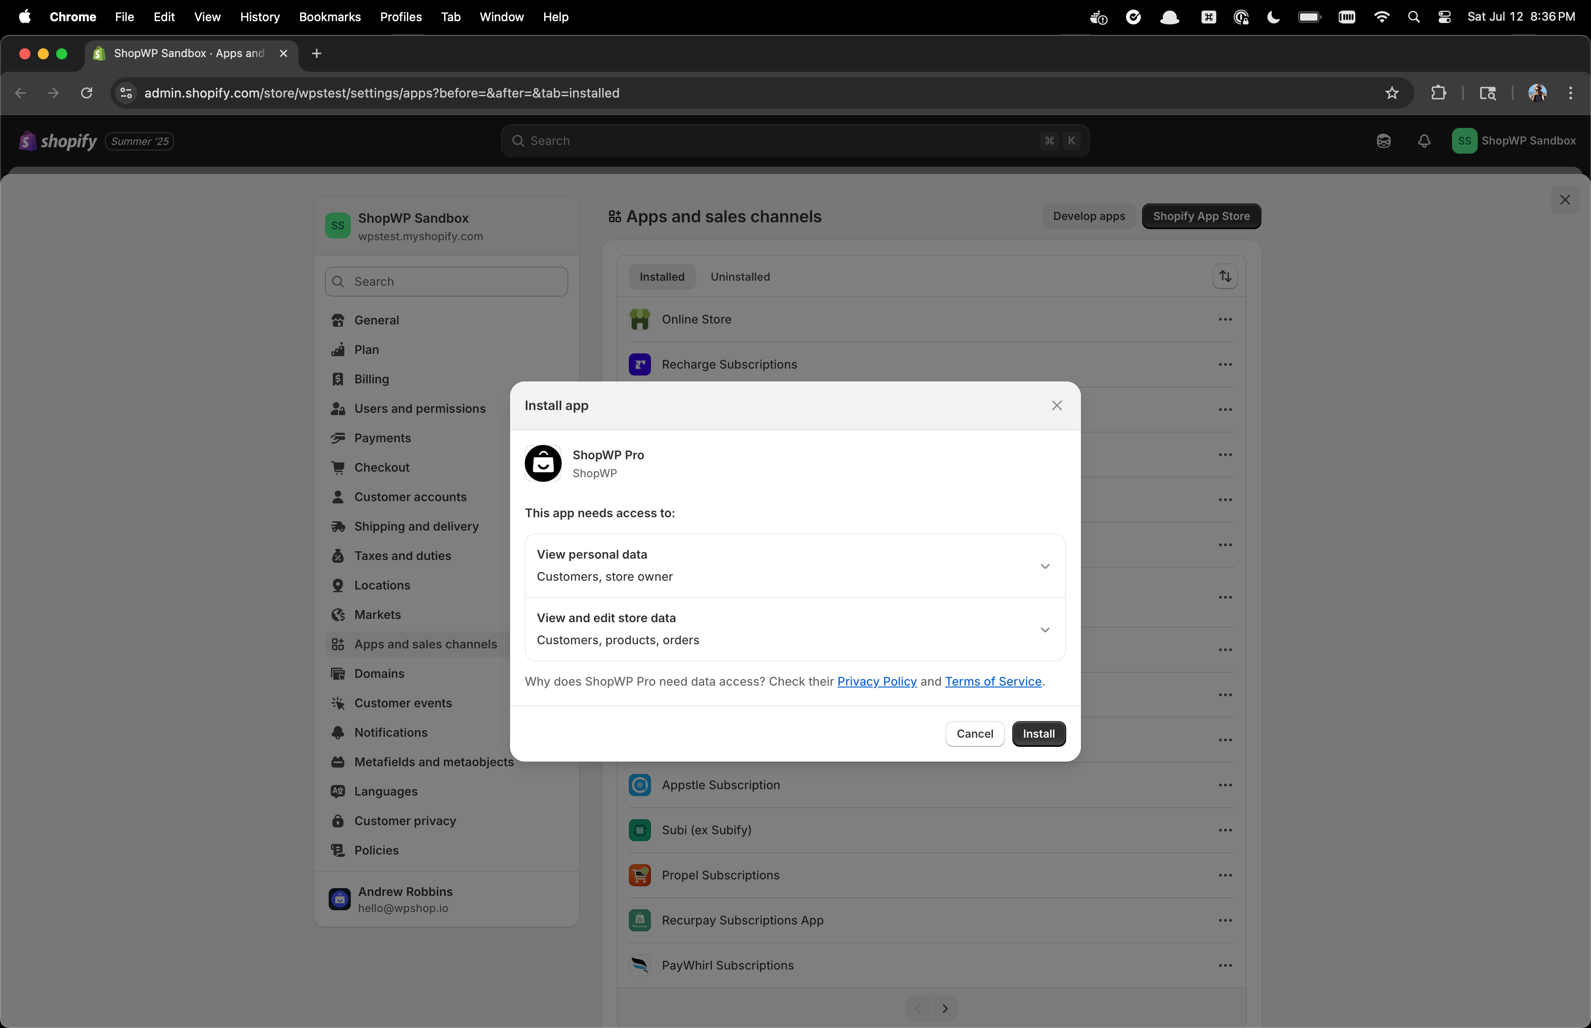Open the Terms of Service link
The width and height of the screenshot is (1591, 1028).
[x=993, y=681]
